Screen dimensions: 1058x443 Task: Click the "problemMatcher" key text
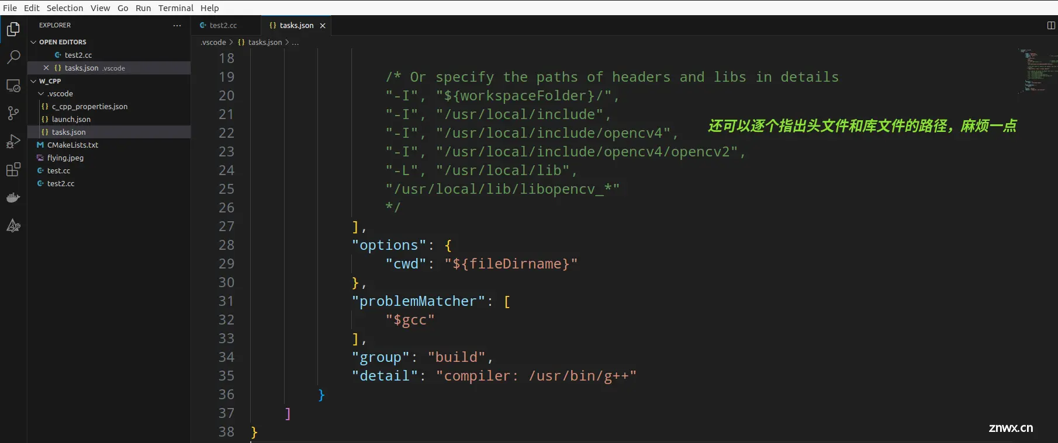418,301
